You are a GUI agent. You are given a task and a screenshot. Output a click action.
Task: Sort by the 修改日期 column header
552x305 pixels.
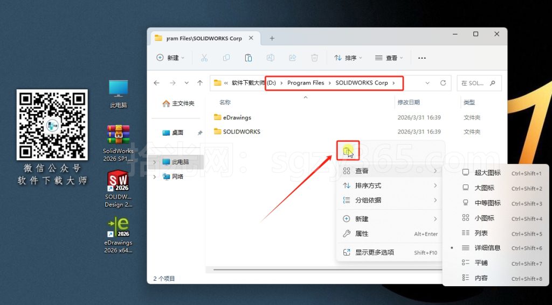tap(409, 103)
